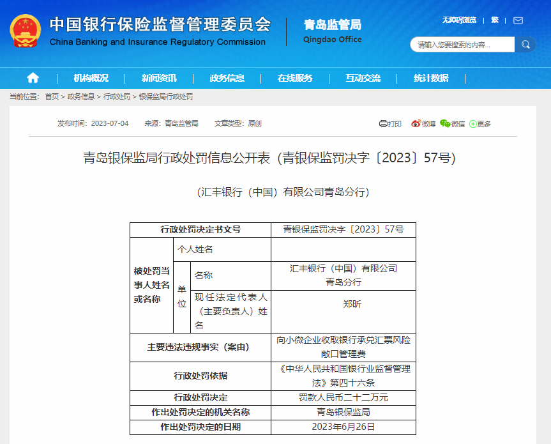
Task: Switch to traditional Chinese 繁
Action: click(x=495, y=20)
